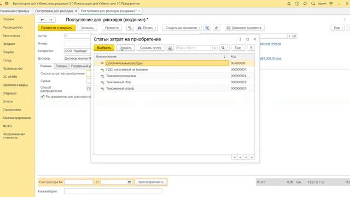Clear the dialog search field with X
350x197 pixels.
[x=214, y=48]
